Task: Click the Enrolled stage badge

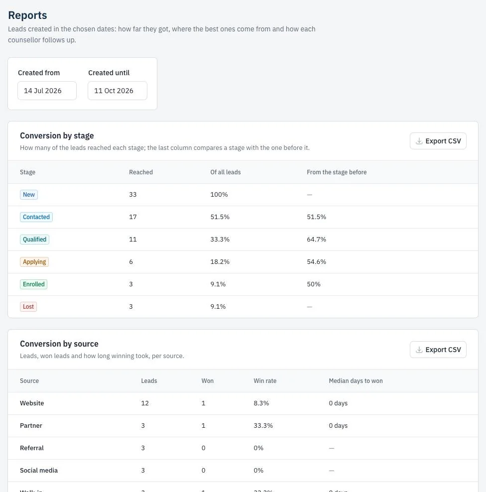Action: 33,284
